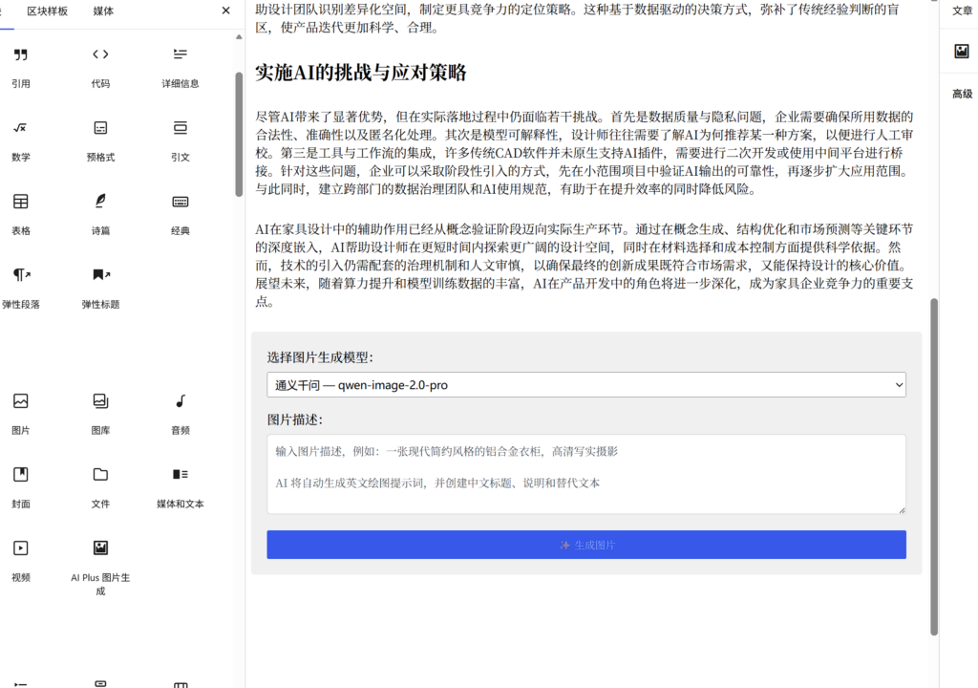Switch to the 区块样板 tab
Screen dimensions: 978x688
click(x=48, y=11)
